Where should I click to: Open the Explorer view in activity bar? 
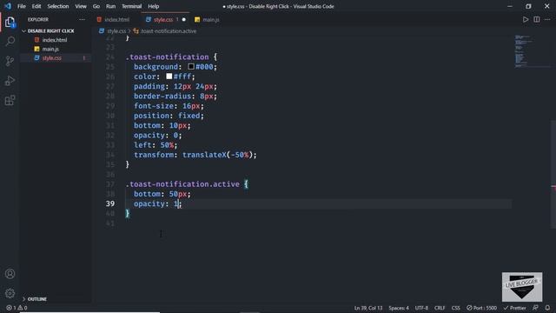pos(10,23)
